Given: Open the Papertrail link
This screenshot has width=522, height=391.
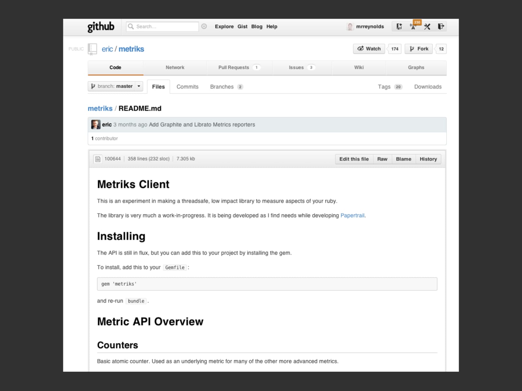Looking at the screenshot, I should tap(352, 215).
